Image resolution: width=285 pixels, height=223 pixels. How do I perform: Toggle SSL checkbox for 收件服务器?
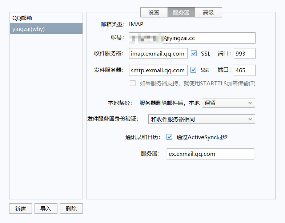pyautogui.click(x=194, y=53)
